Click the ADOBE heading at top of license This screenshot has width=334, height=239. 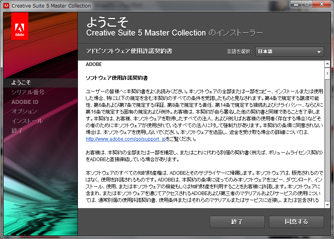tap(94, 64)
